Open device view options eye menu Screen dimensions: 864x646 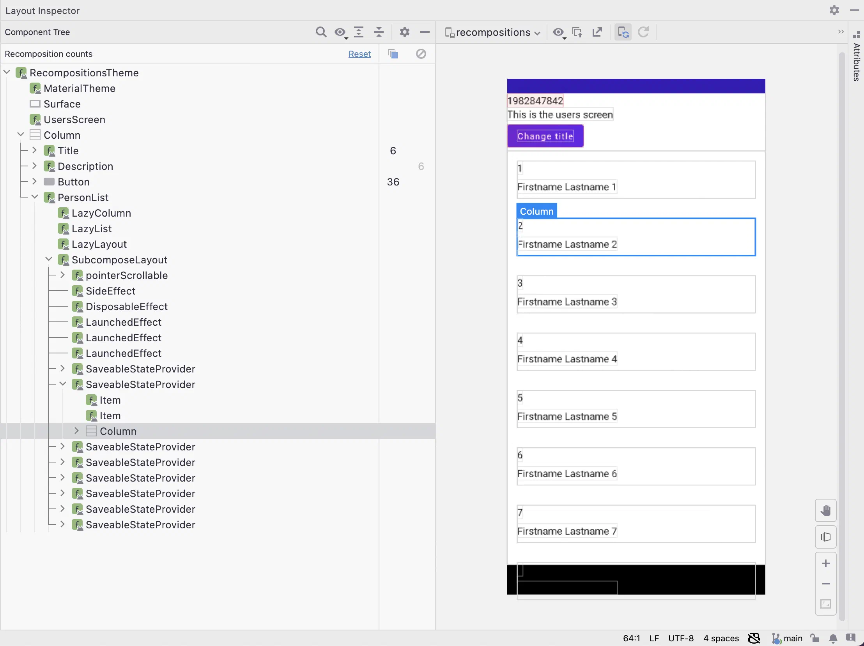tap(559, 32)
